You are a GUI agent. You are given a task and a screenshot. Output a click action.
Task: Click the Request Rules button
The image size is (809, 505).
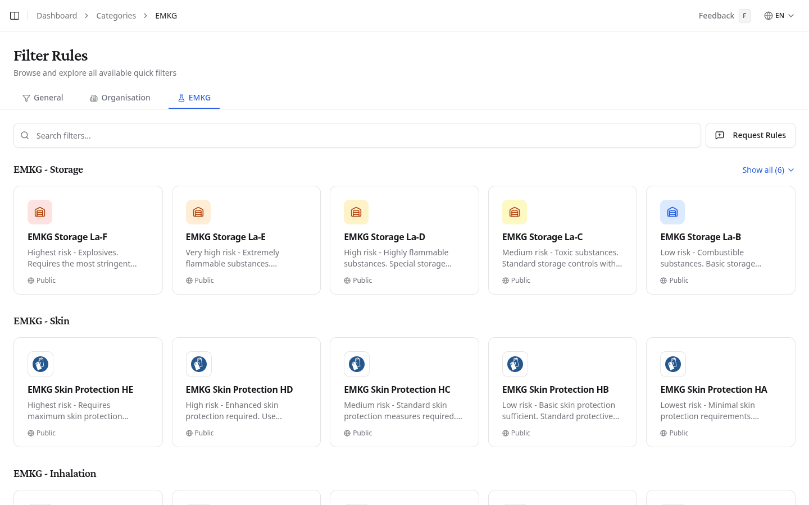(x=751, y=135)
